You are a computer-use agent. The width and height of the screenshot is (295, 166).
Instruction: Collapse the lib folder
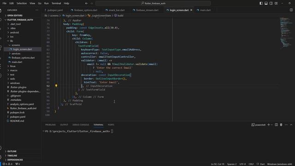(x=12, y=41)
